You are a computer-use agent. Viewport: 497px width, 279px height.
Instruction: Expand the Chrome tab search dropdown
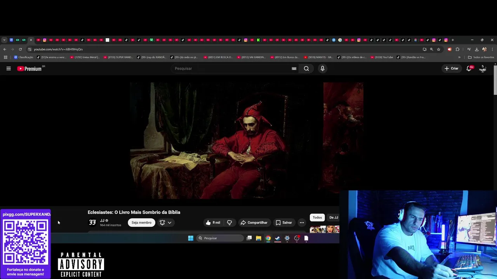[4, 40]
